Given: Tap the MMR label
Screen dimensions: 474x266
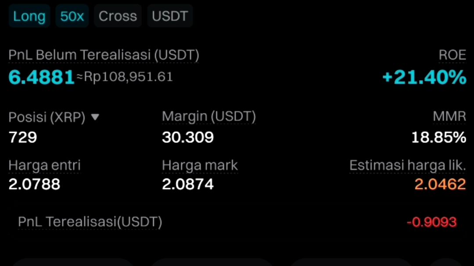Looking at the screenshot, I should 449,116.
